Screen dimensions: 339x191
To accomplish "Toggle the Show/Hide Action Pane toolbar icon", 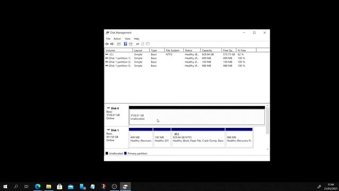I will (131, 44).
